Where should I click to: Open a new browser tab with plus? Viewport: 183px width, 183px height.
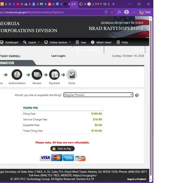(113, 4)
